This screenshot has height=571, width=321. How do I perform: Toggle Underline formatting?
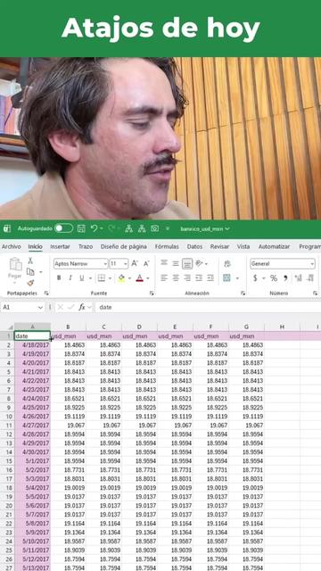pyautogui.click(x=81, y=277)
